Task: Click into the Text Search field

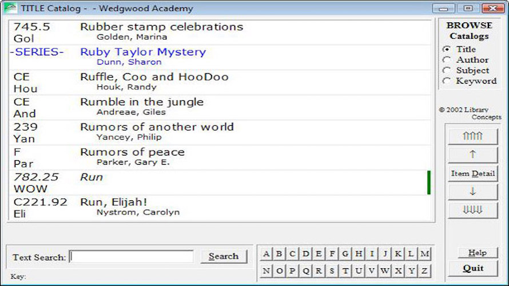Action: [132, 257]
